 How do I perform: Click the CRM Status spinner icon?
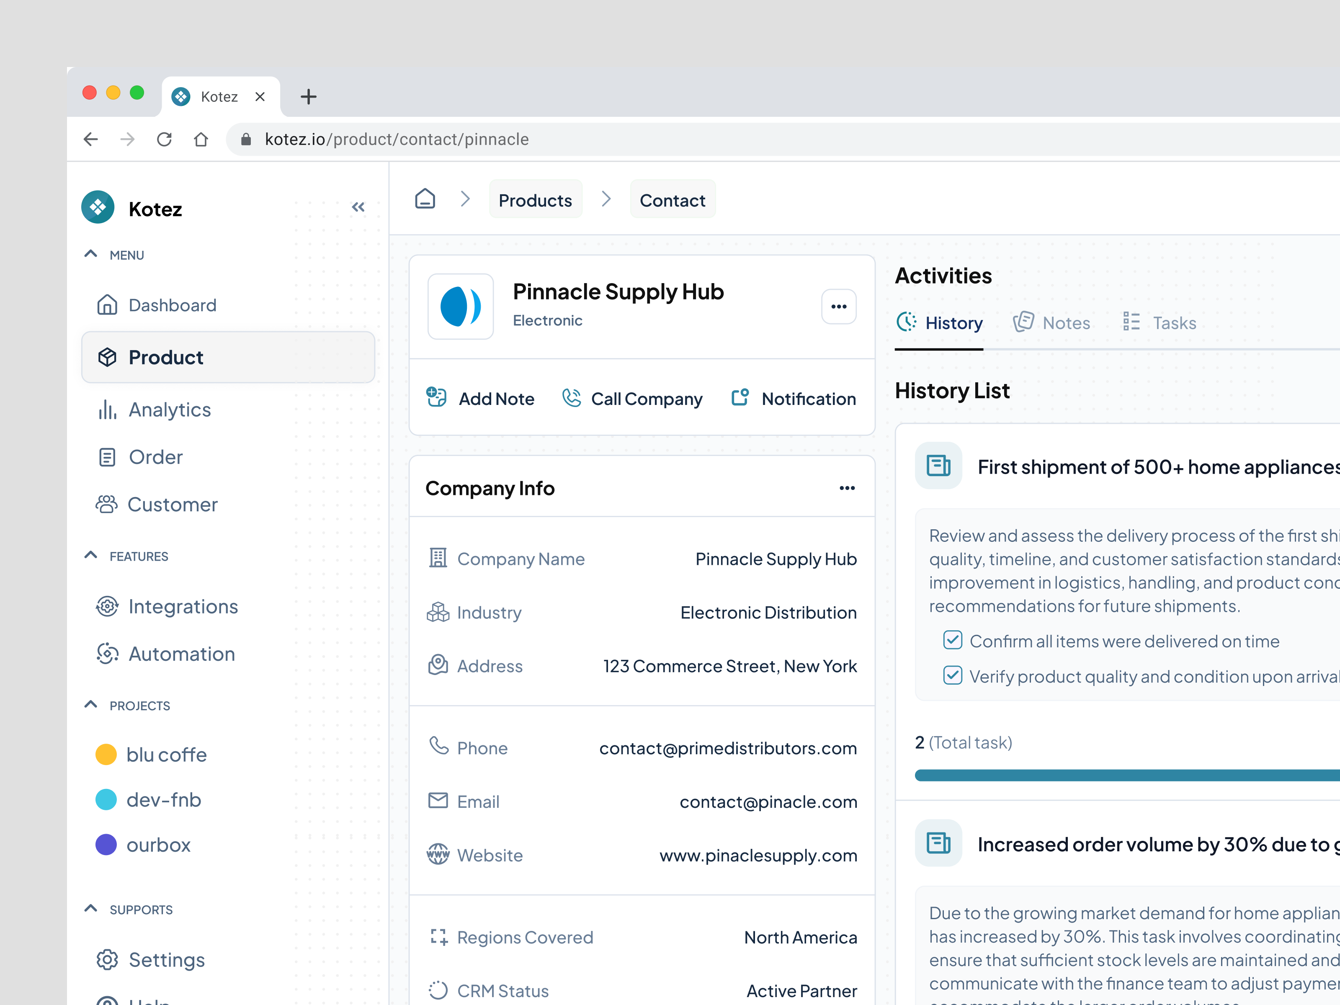(x=438, y=990)
